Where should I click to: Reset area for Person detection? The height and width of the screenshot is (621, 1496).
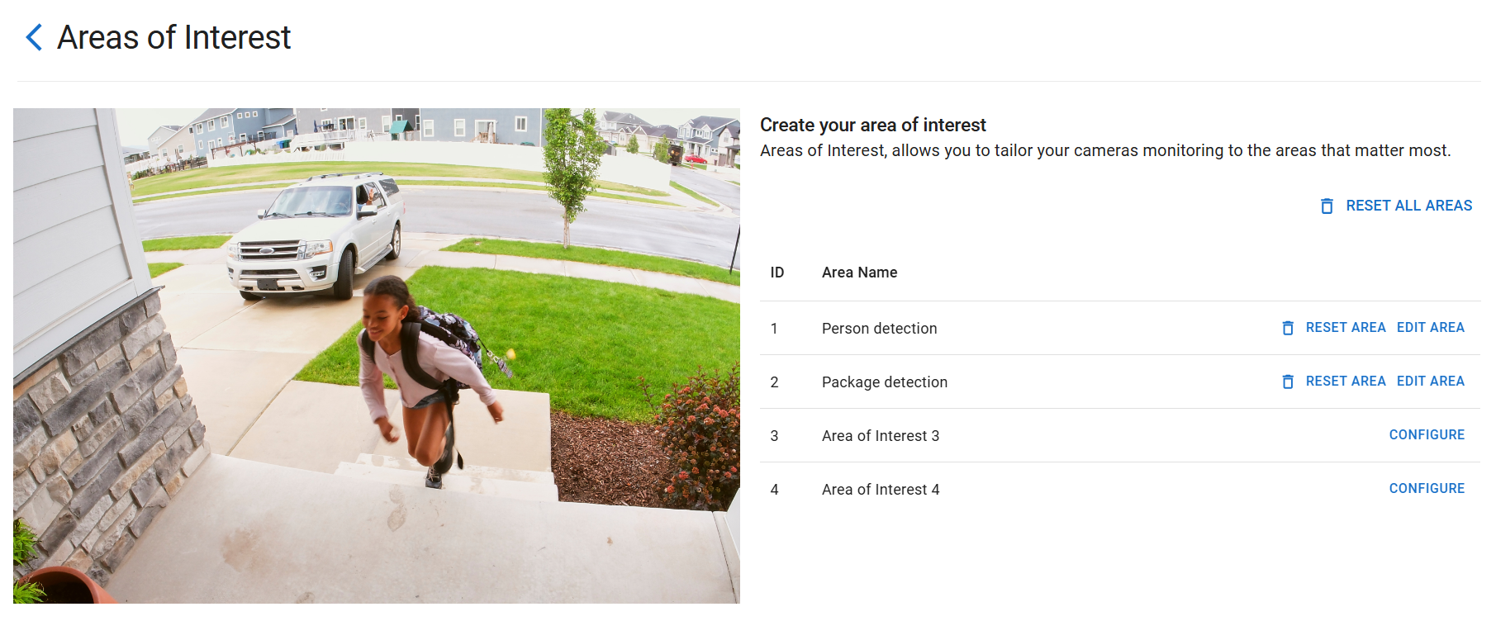pos(1346,328)
